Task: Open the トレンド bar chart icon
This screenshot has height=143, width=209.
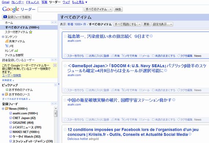Action: click(16, 51)
